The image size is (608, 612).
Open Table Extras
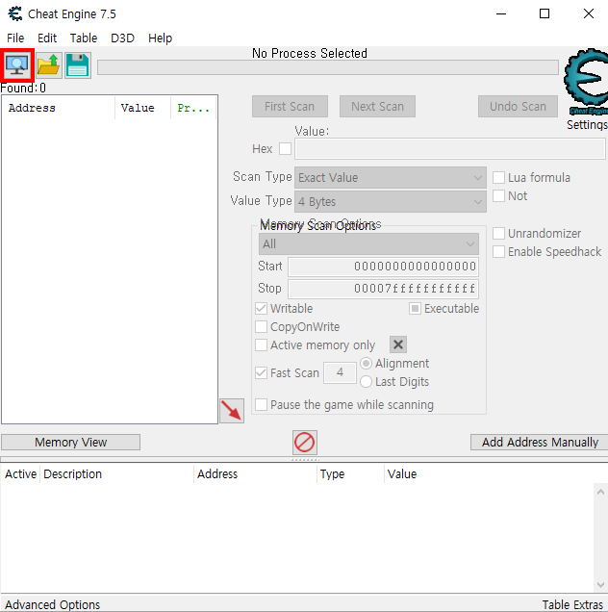click(x=572, y=604)
